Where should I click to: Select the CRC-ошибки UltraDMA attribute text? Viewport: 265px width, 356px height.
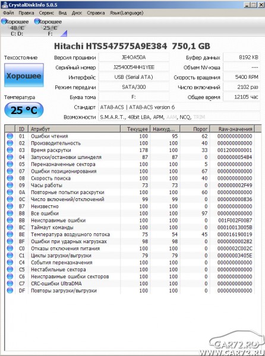tap(56, 284)
